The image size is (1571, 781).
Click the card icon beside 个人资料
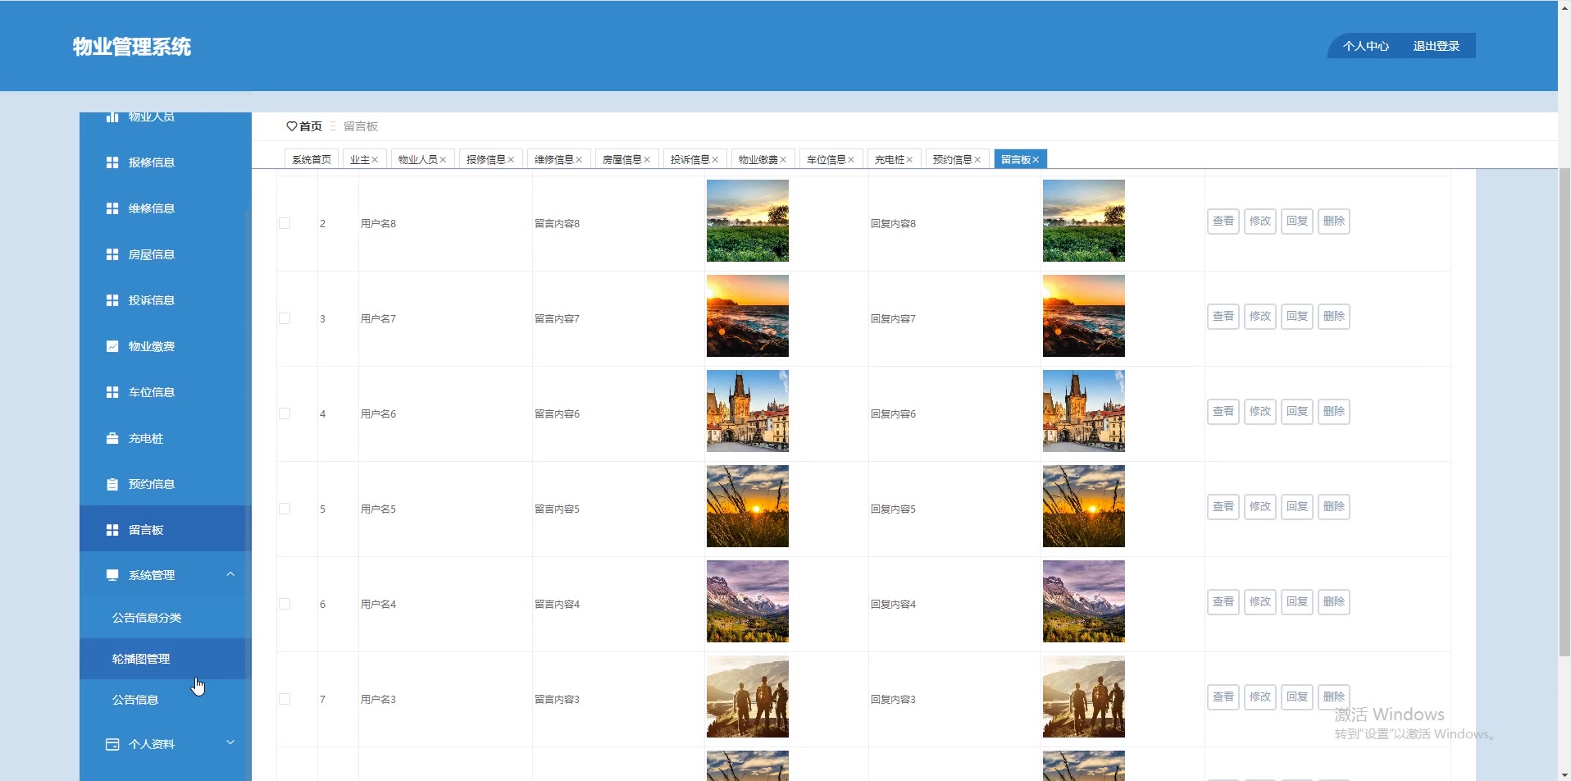[x=112, y=744]
